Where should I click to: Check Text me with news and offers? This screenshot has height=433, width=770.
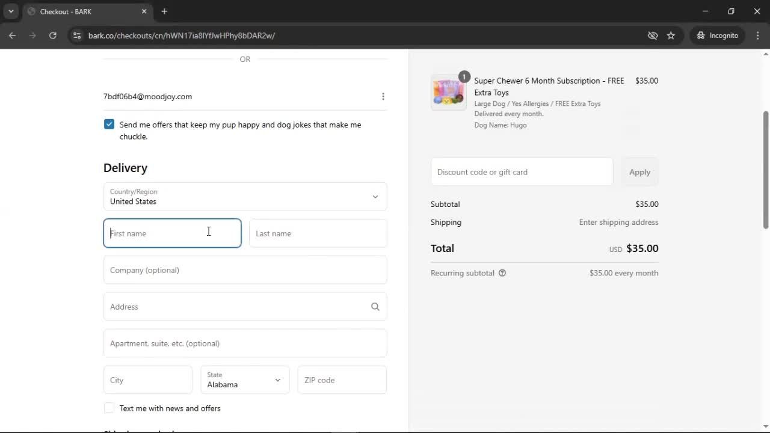pos(109,408)
